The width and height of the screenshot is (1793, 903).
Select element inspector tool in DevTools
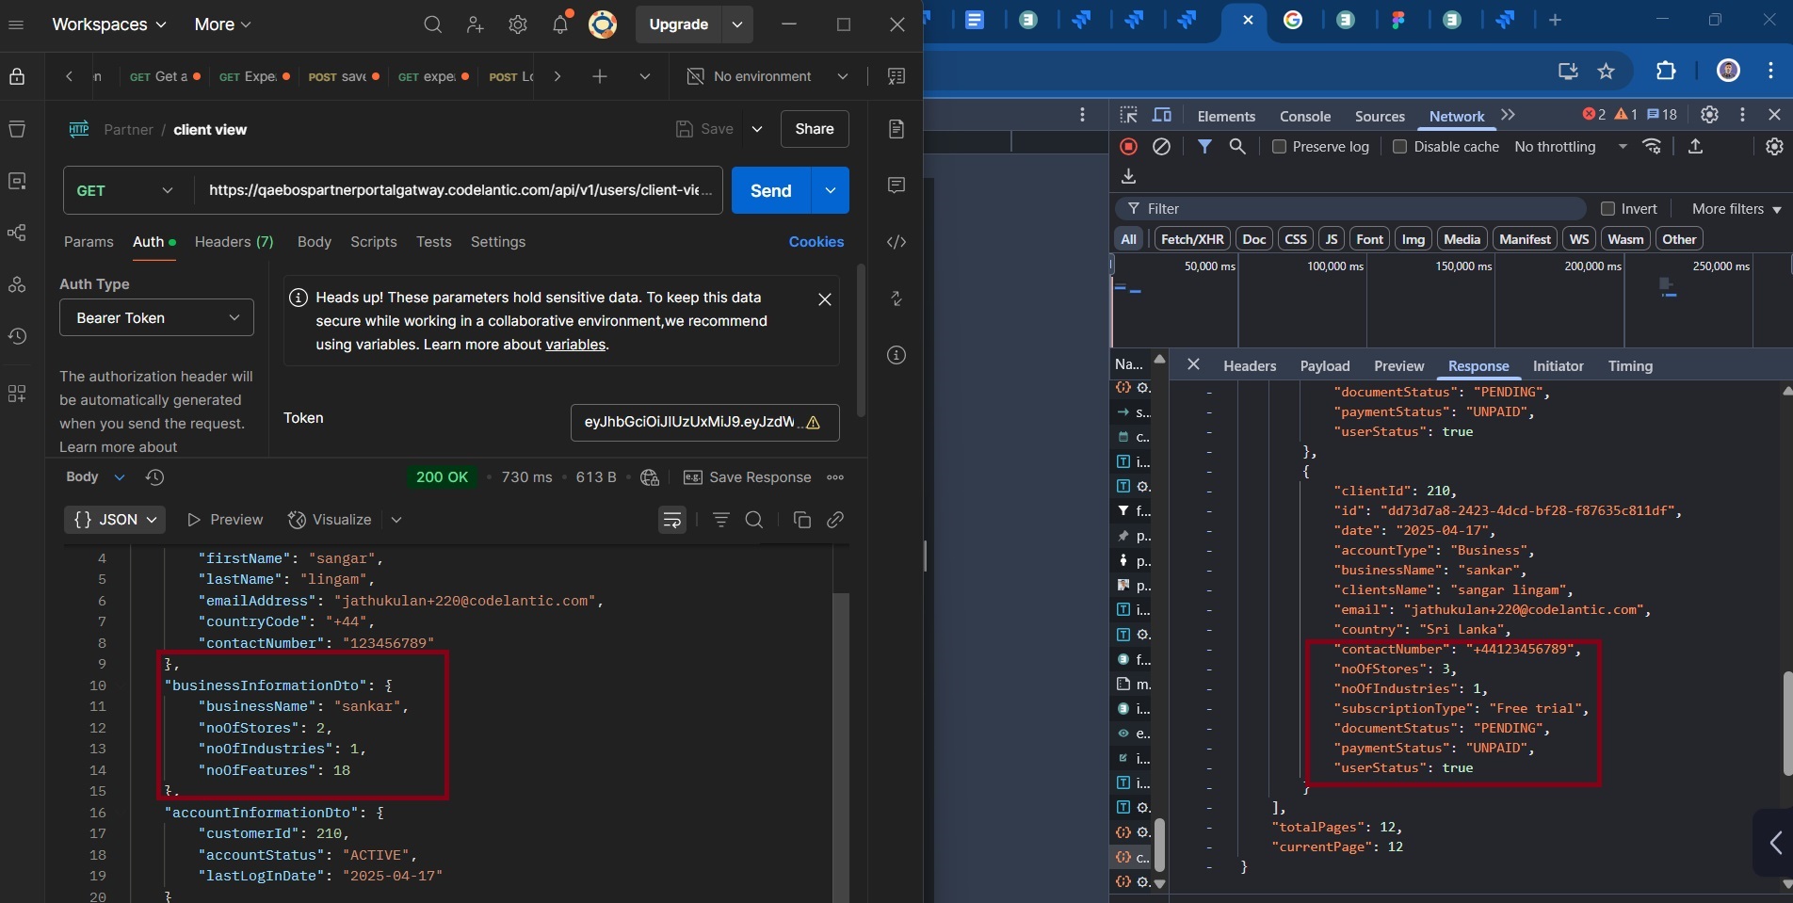1128,115
